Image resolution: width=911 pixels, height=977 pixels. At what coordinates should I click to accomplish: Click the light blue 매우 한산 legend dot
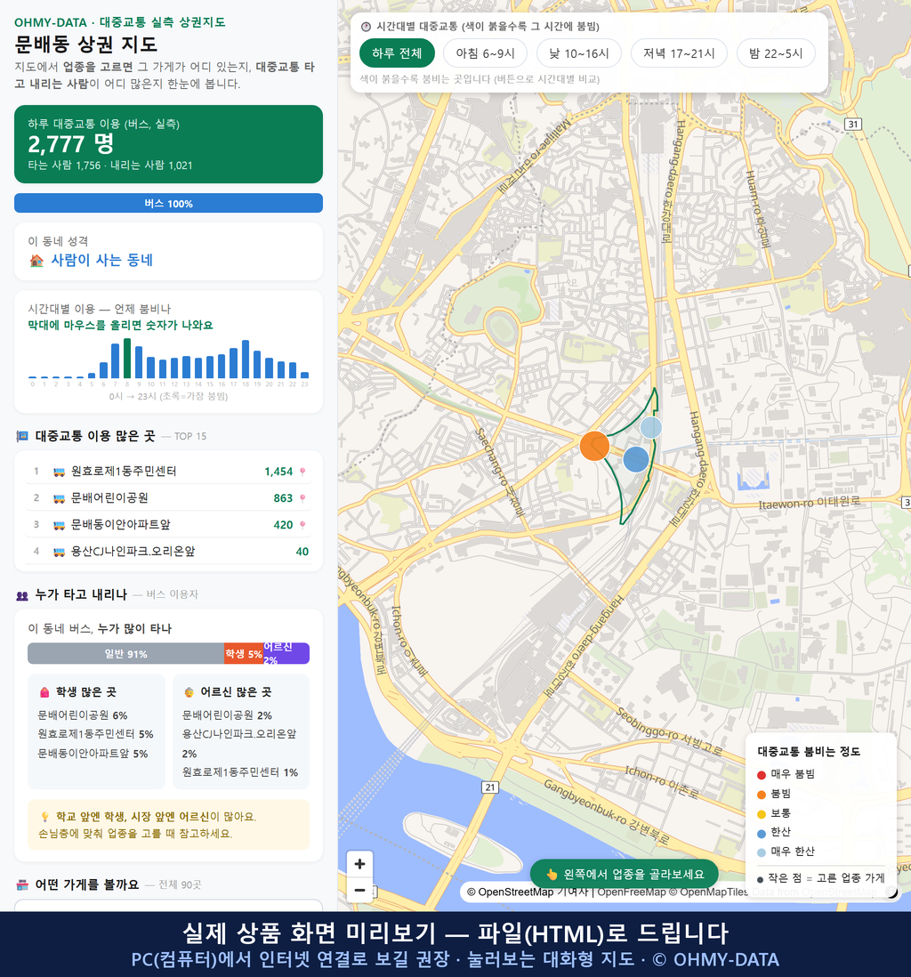[761, 852]
